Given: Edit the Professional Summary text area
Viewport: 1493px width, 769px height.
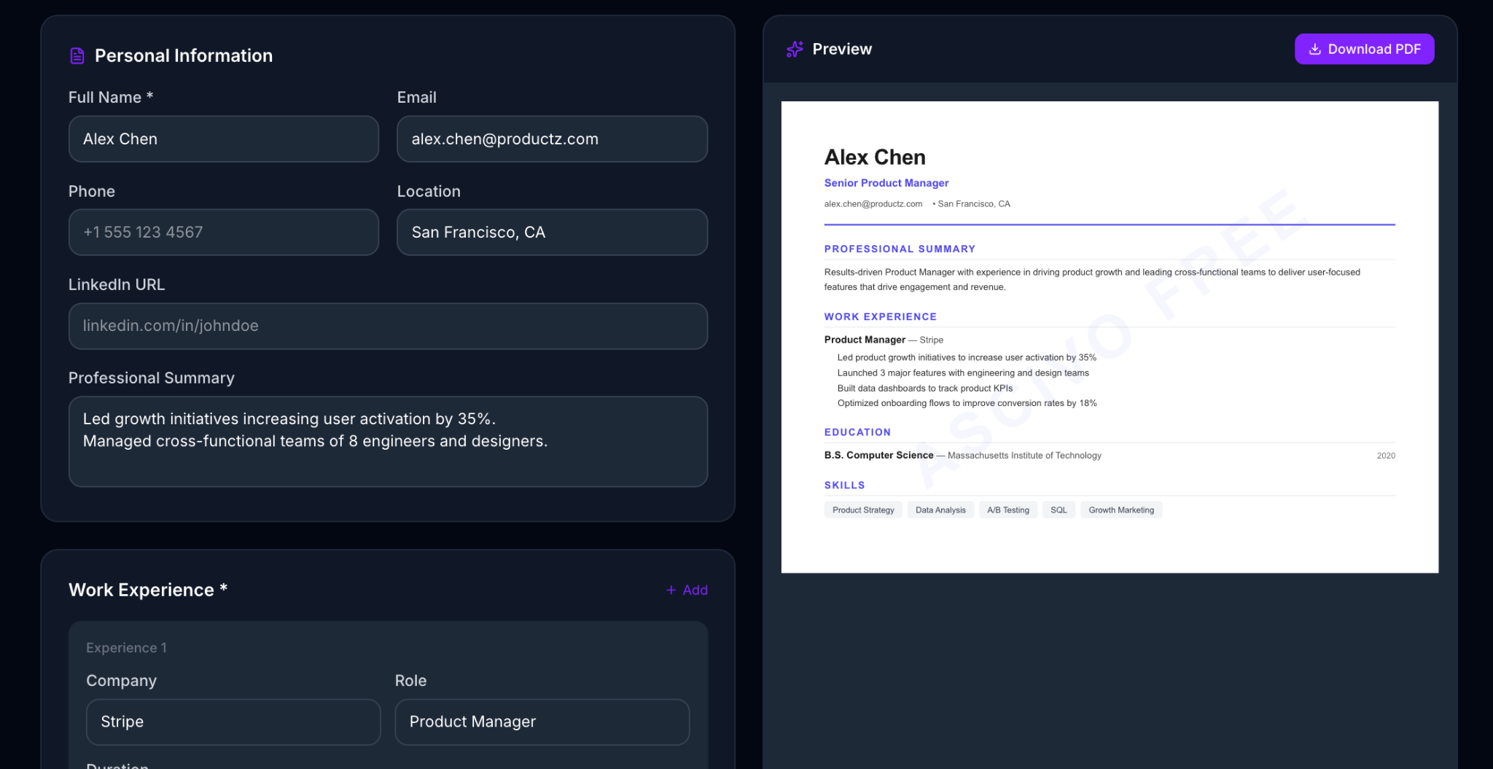Looking at the screenshot, I should [388, 442].
